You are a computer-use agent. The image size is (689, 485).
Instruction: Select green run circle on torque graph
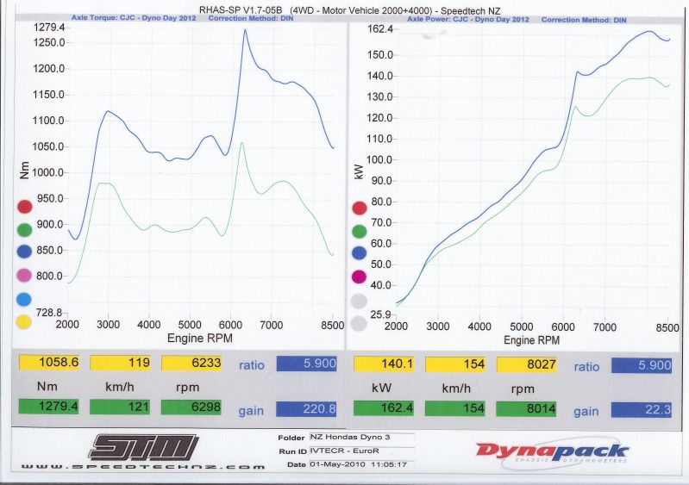click(24, 230)
